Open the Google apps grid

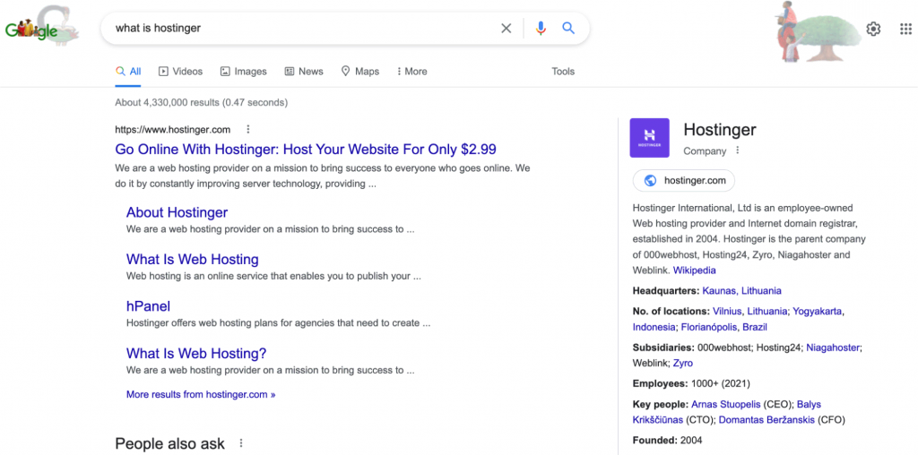click(x=905, y=30)
